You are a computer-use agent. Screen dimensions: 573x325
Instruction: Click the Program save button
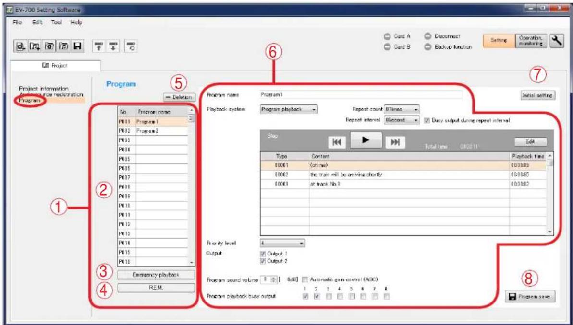pyautogui.click(x=530, y=297)
